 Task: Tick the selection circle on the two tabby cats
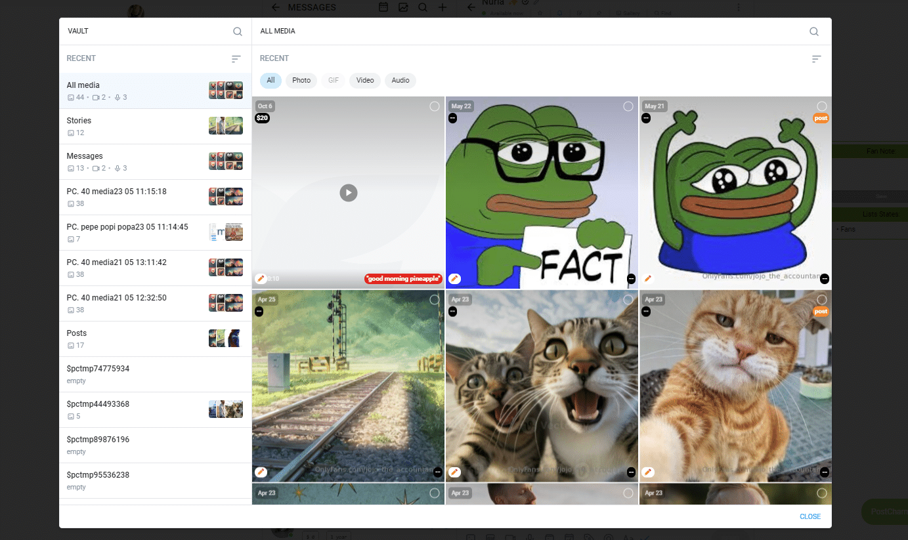click(x=628, y=299)
